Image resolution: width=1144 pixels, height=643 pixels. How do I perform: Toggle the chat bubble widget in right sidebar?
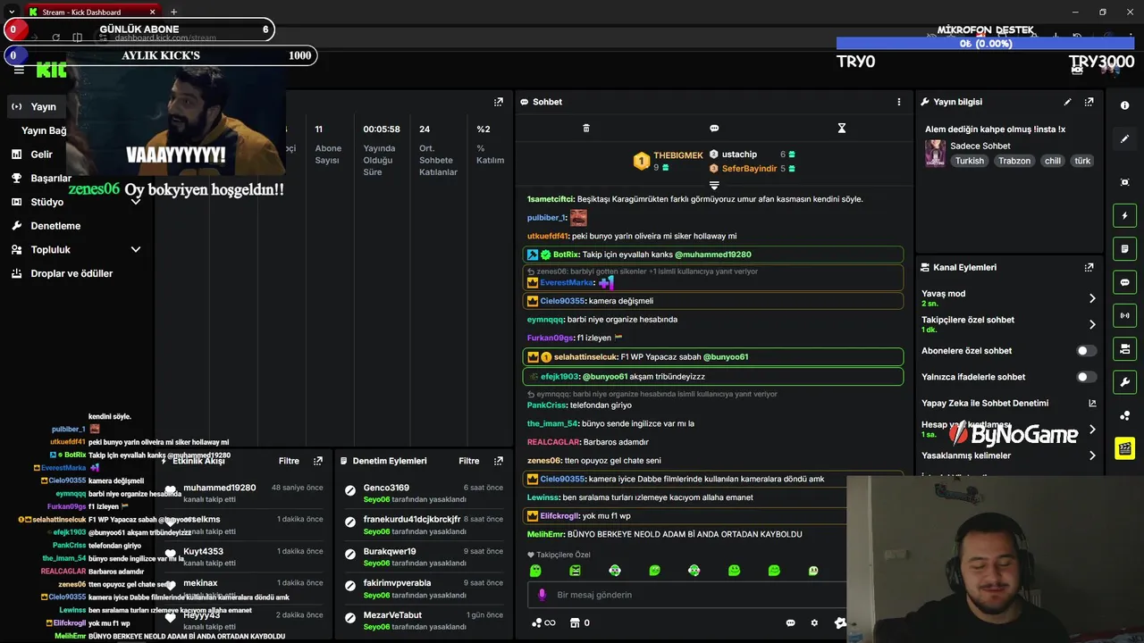click(1124, 282)
